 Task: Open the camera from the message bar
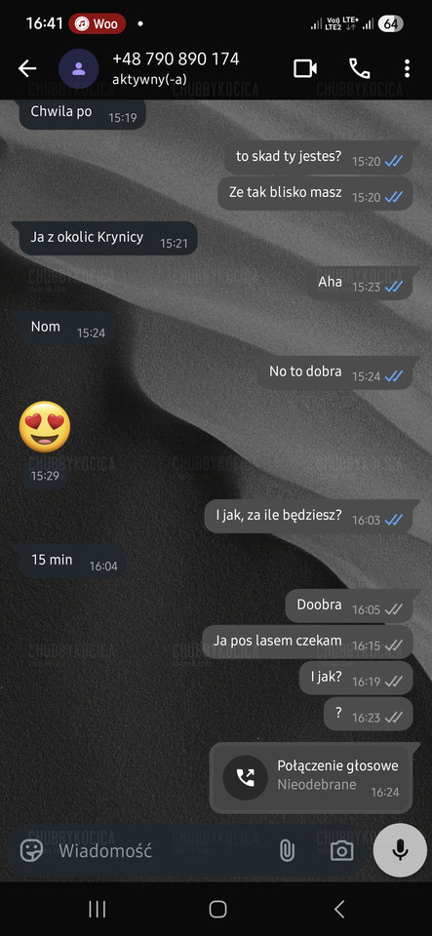coord(342,850)
